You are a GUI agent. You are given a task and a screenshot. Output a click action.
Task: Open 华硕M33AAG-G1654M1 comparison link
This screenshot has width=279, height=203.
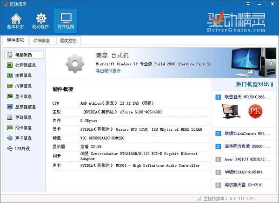click(x=243, y=172)
